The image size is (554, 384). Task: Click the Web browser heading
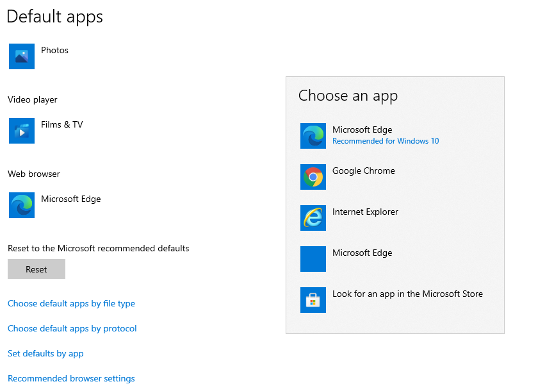(34, 174)
